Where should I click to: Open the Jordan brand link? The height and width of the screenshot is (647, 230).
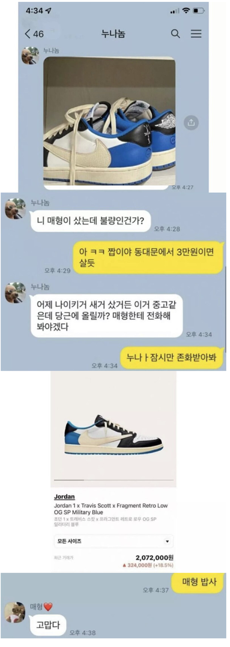[x=64, y=496]
